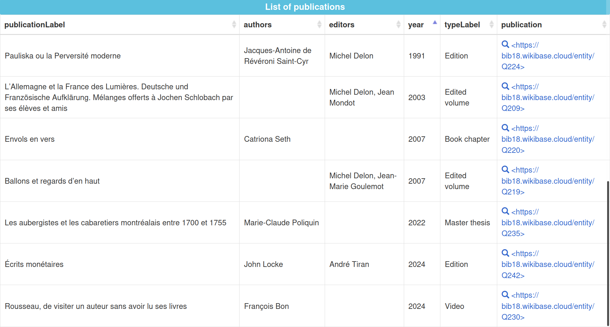
Task: Open Pauliska Q224 wikibase entity link
Action: coord(548,56)
